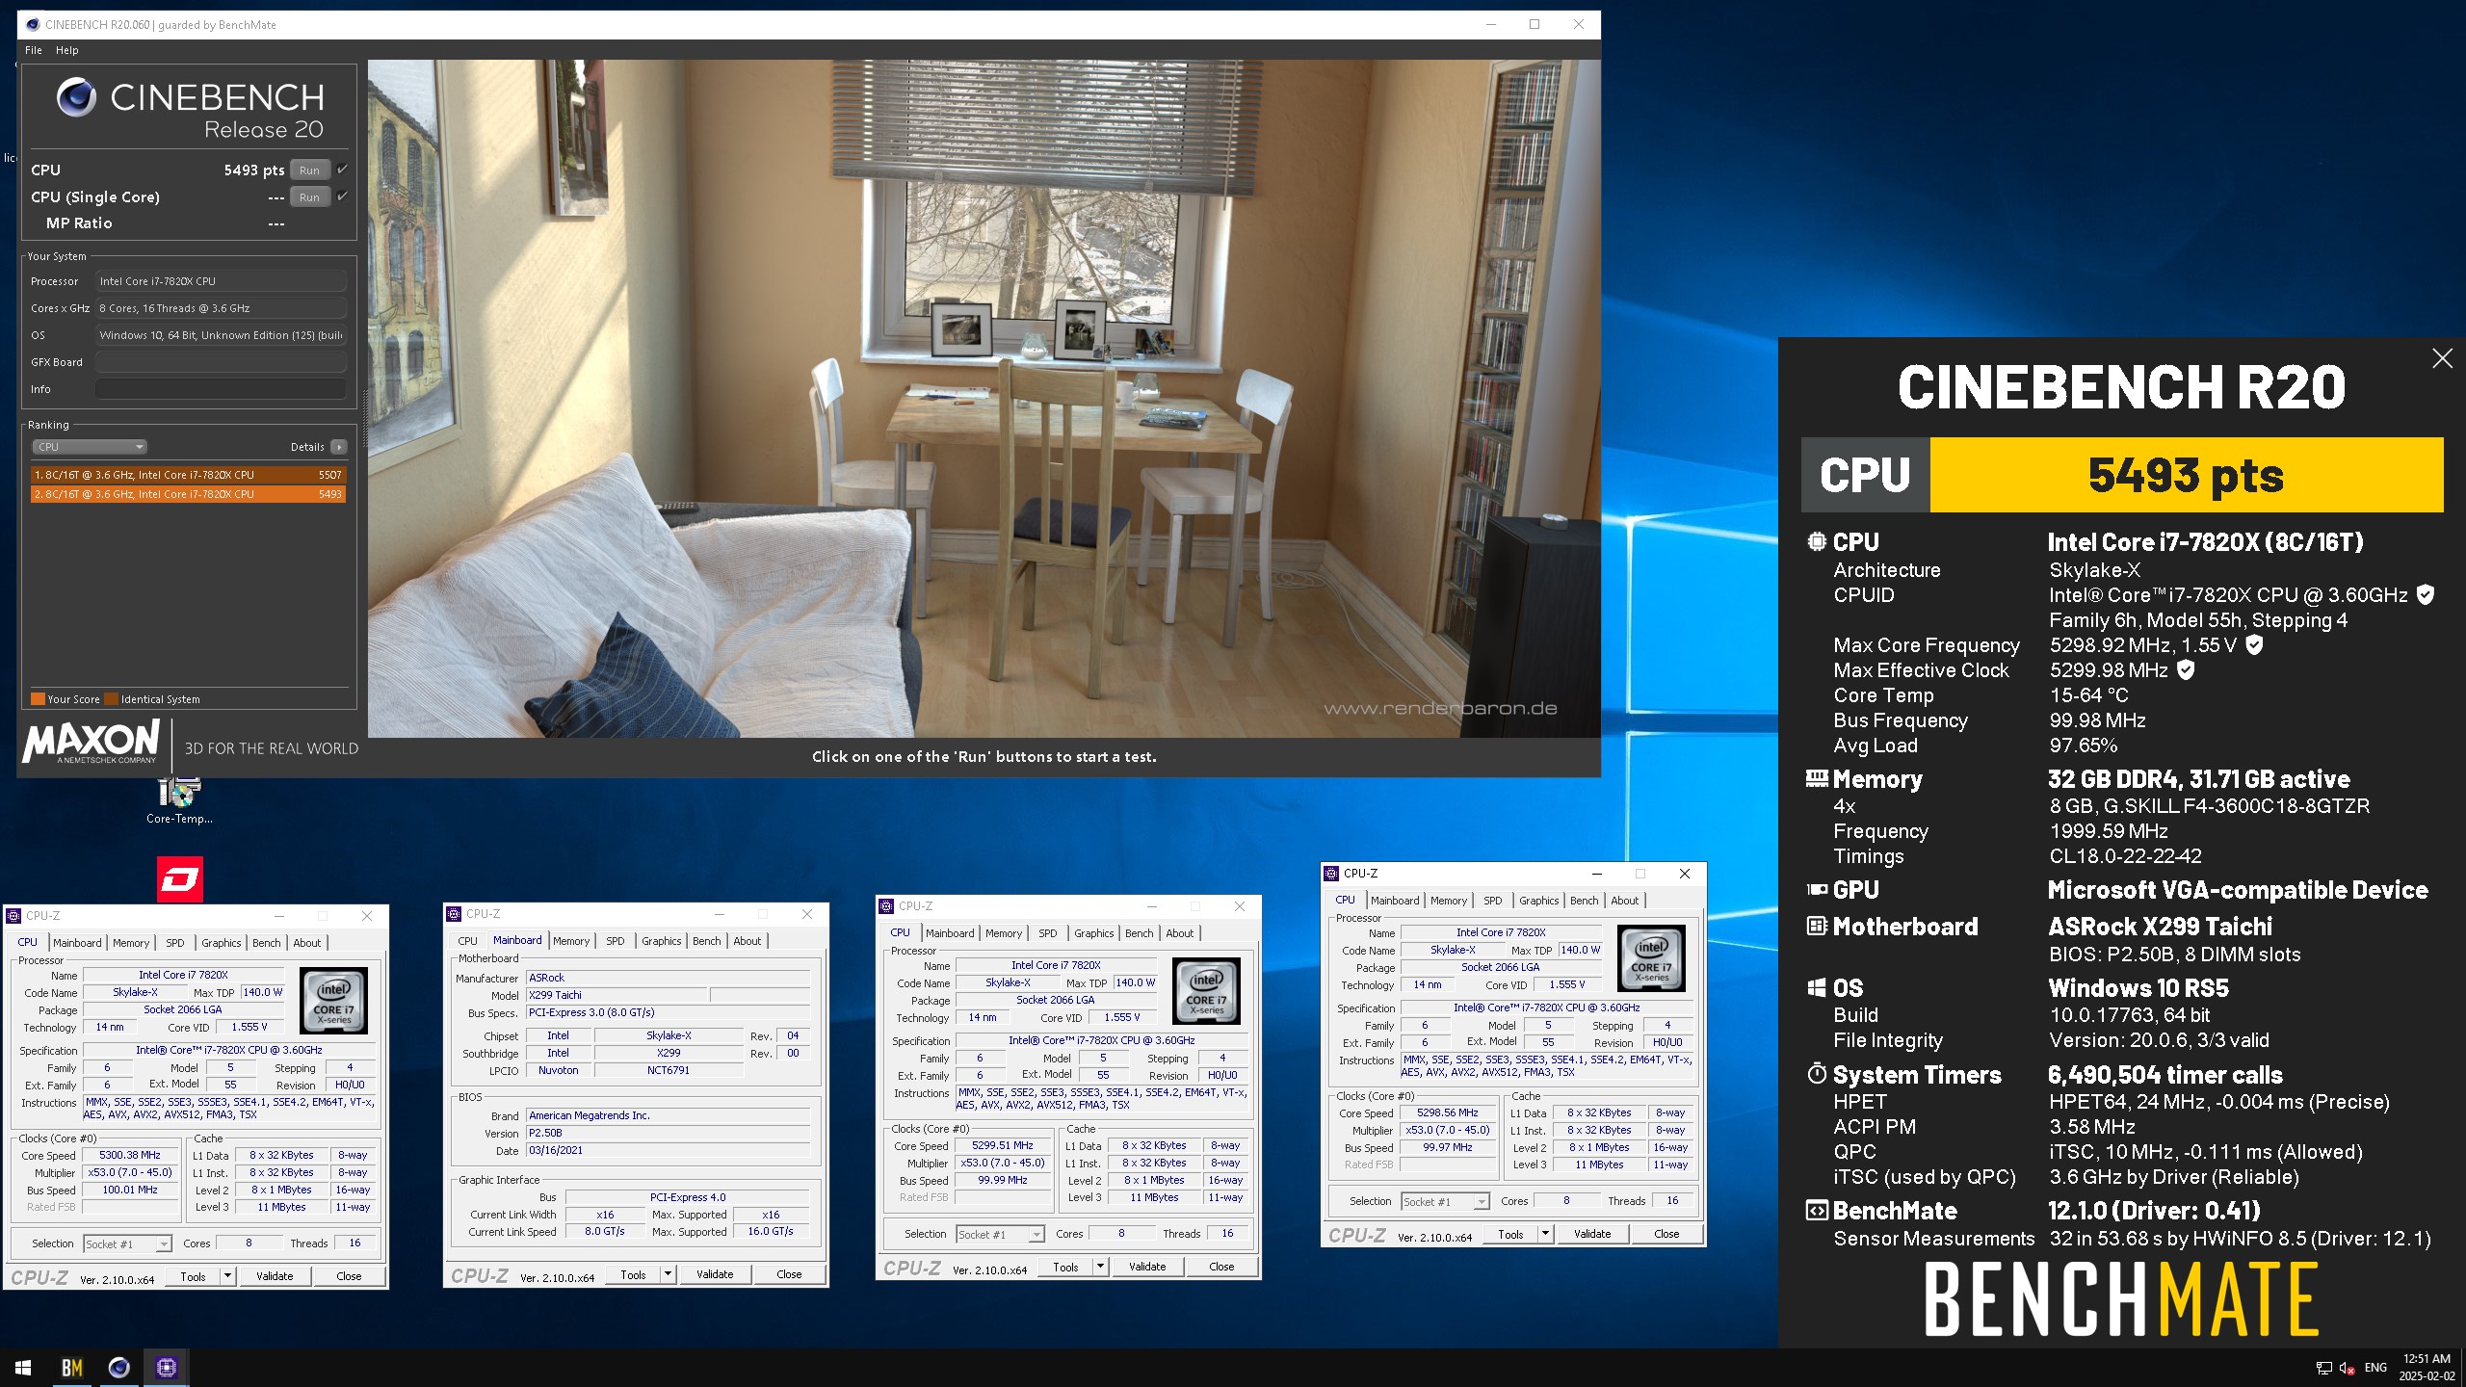Select the red D desktop shortcut icon

(180, 879)
